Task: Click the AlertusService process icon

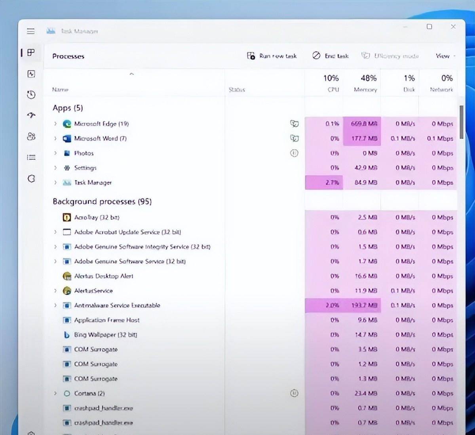Action: pyautogui.click(x=67, y=290)
